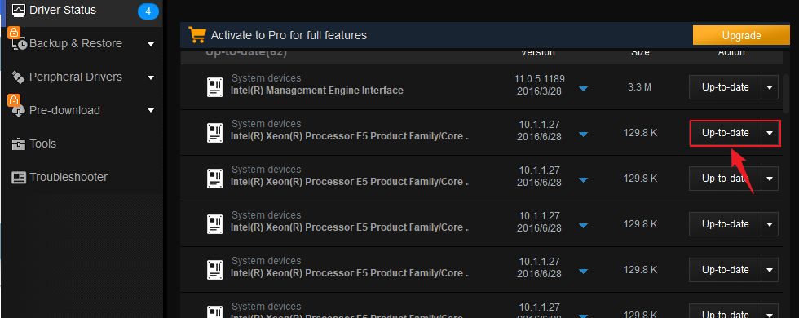Click device icon of second Xeon Processor row
799x318 pixels.
tap(215, 179)
